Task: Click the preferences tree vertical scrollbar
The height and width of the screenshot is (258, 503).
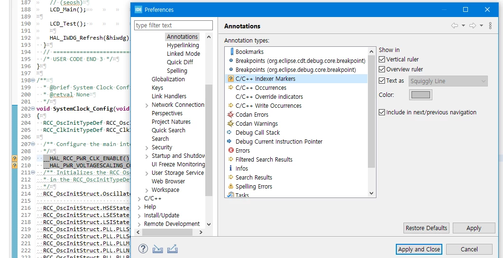Action: click(x=209, y=140)
